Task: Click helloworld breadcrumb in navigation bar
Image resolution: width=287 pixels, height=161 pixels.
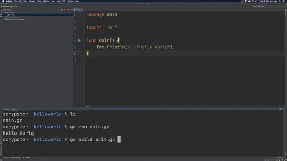Action: coord(5,7)
